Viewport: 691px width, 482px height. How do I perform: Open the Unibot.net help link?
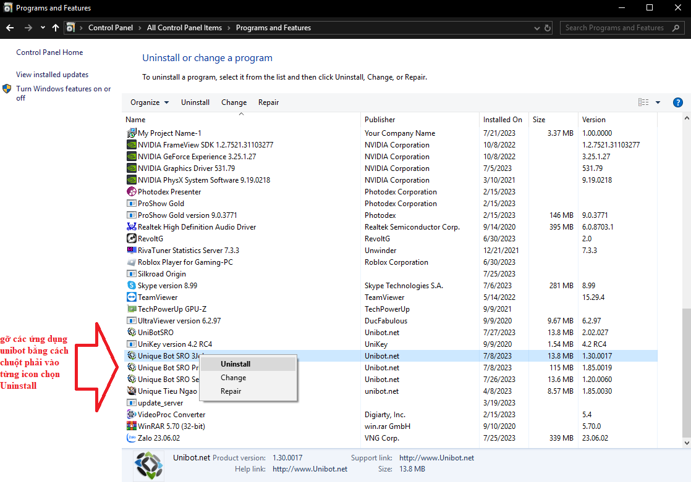coord(310,469)
